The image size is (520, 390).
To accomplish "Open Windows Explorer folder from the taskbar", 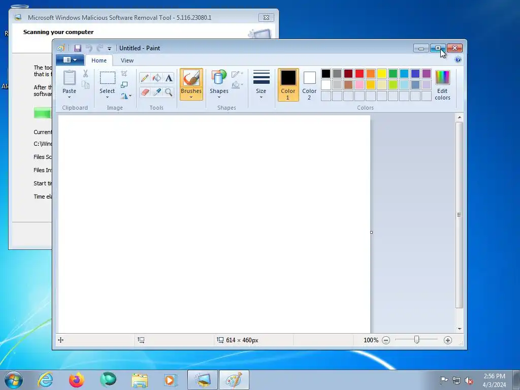I will [140, 380].
